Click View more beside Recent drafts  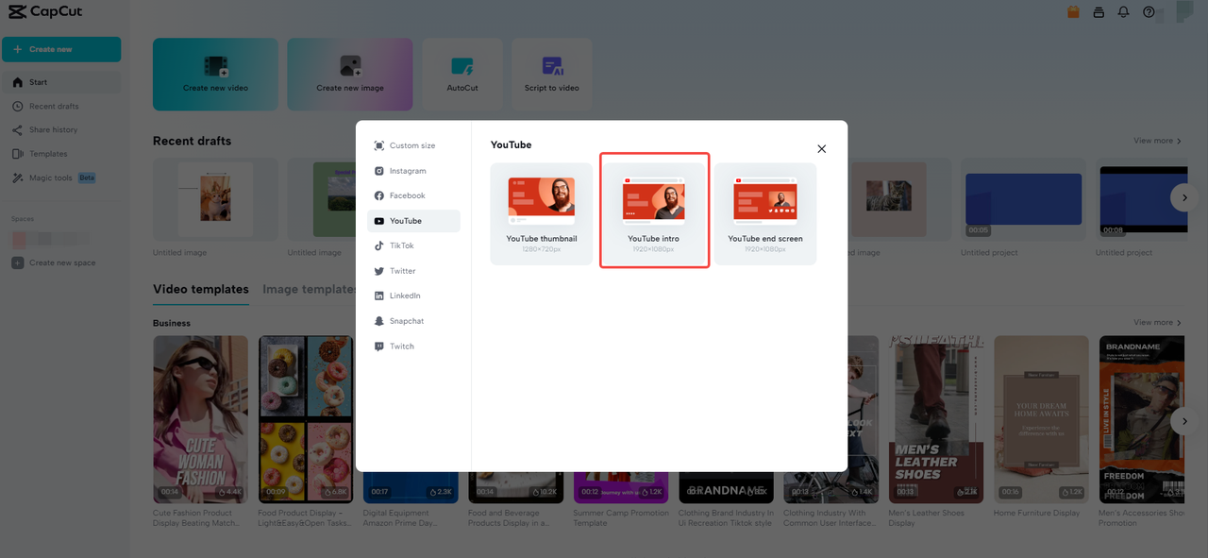click(x=1157, y=141)
